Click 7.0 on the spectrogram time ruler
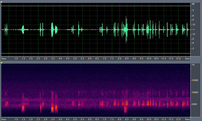Viewport: 202px width, 121px height. [104, 119]
